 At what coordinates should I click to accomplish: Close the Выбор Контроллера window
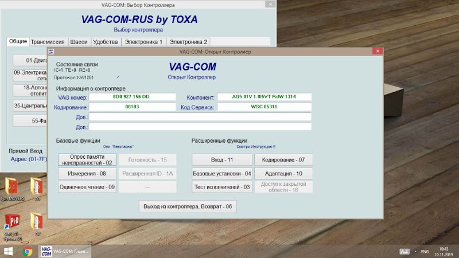(x=270, y=5)
